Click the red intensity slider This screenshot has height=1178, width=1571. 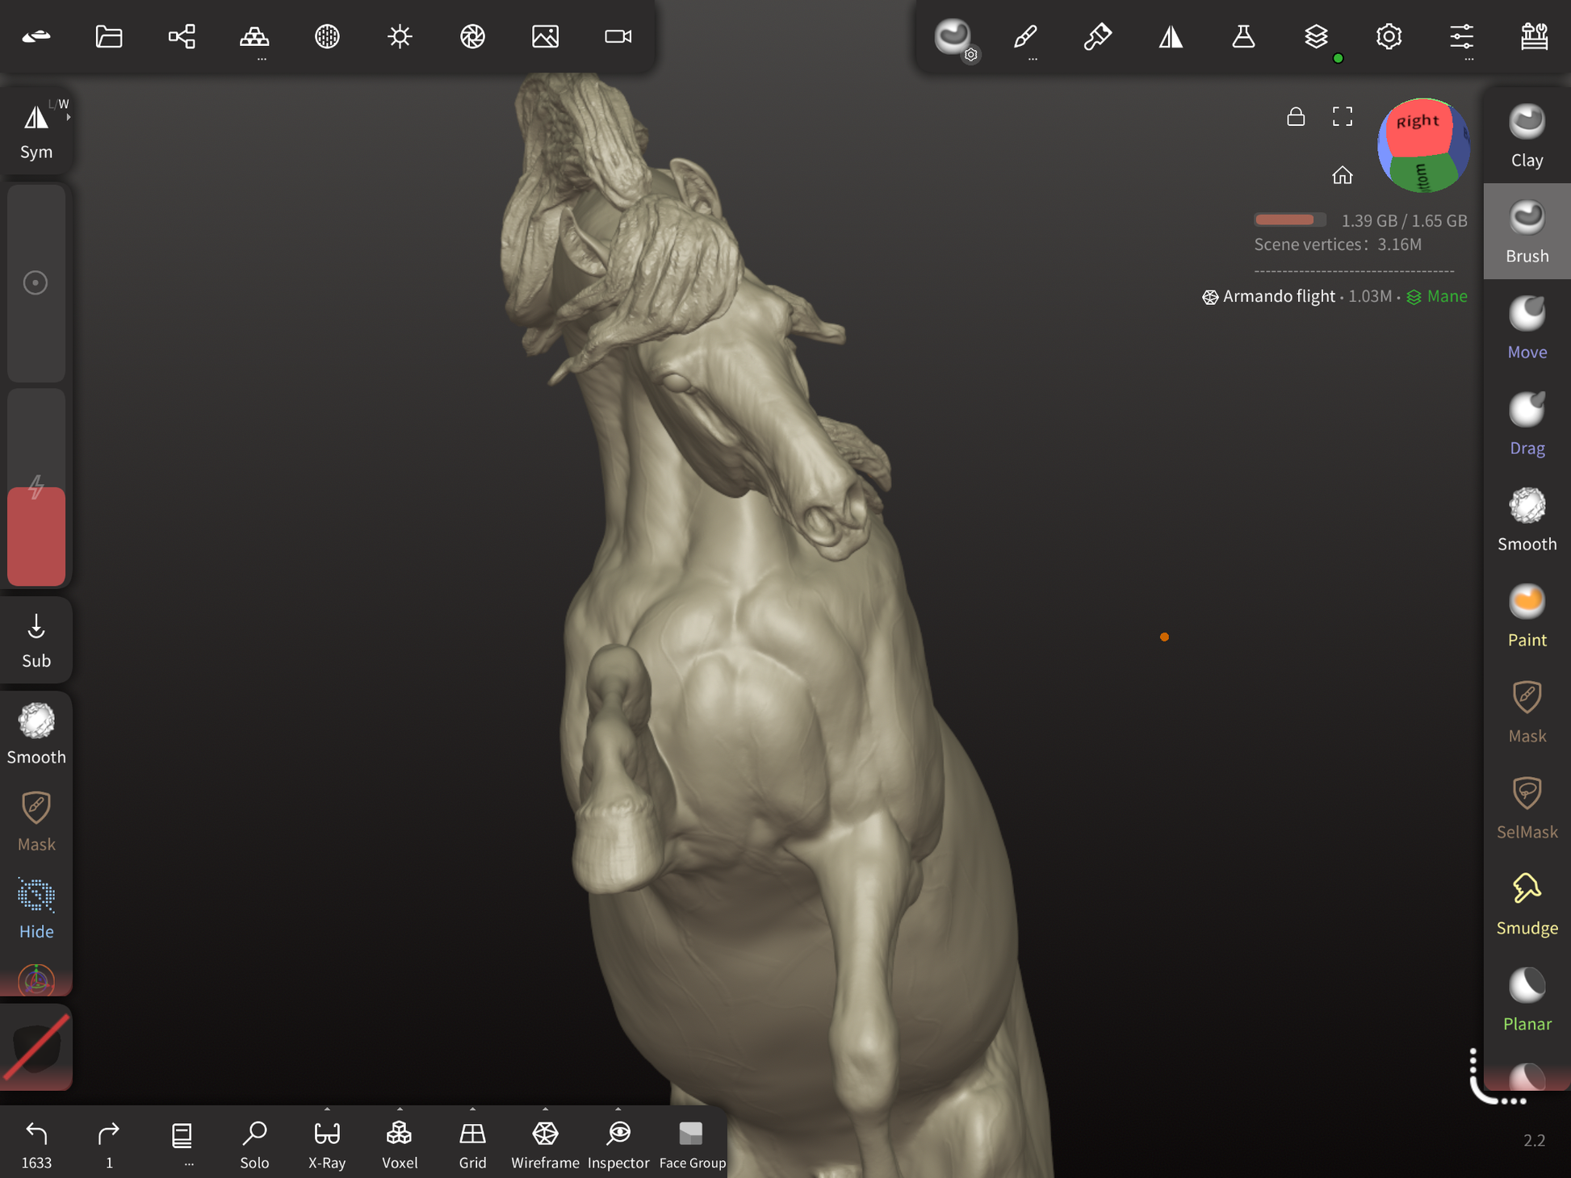(x=36, y=536)
